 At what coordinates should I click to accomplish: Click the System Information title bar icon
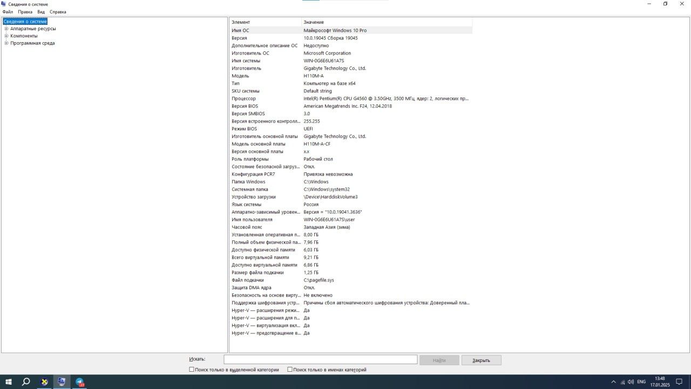click(4, 4)
